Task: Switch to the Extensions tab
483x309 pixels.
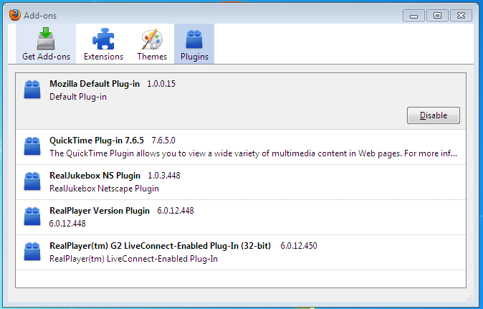Action: [103, 44]
